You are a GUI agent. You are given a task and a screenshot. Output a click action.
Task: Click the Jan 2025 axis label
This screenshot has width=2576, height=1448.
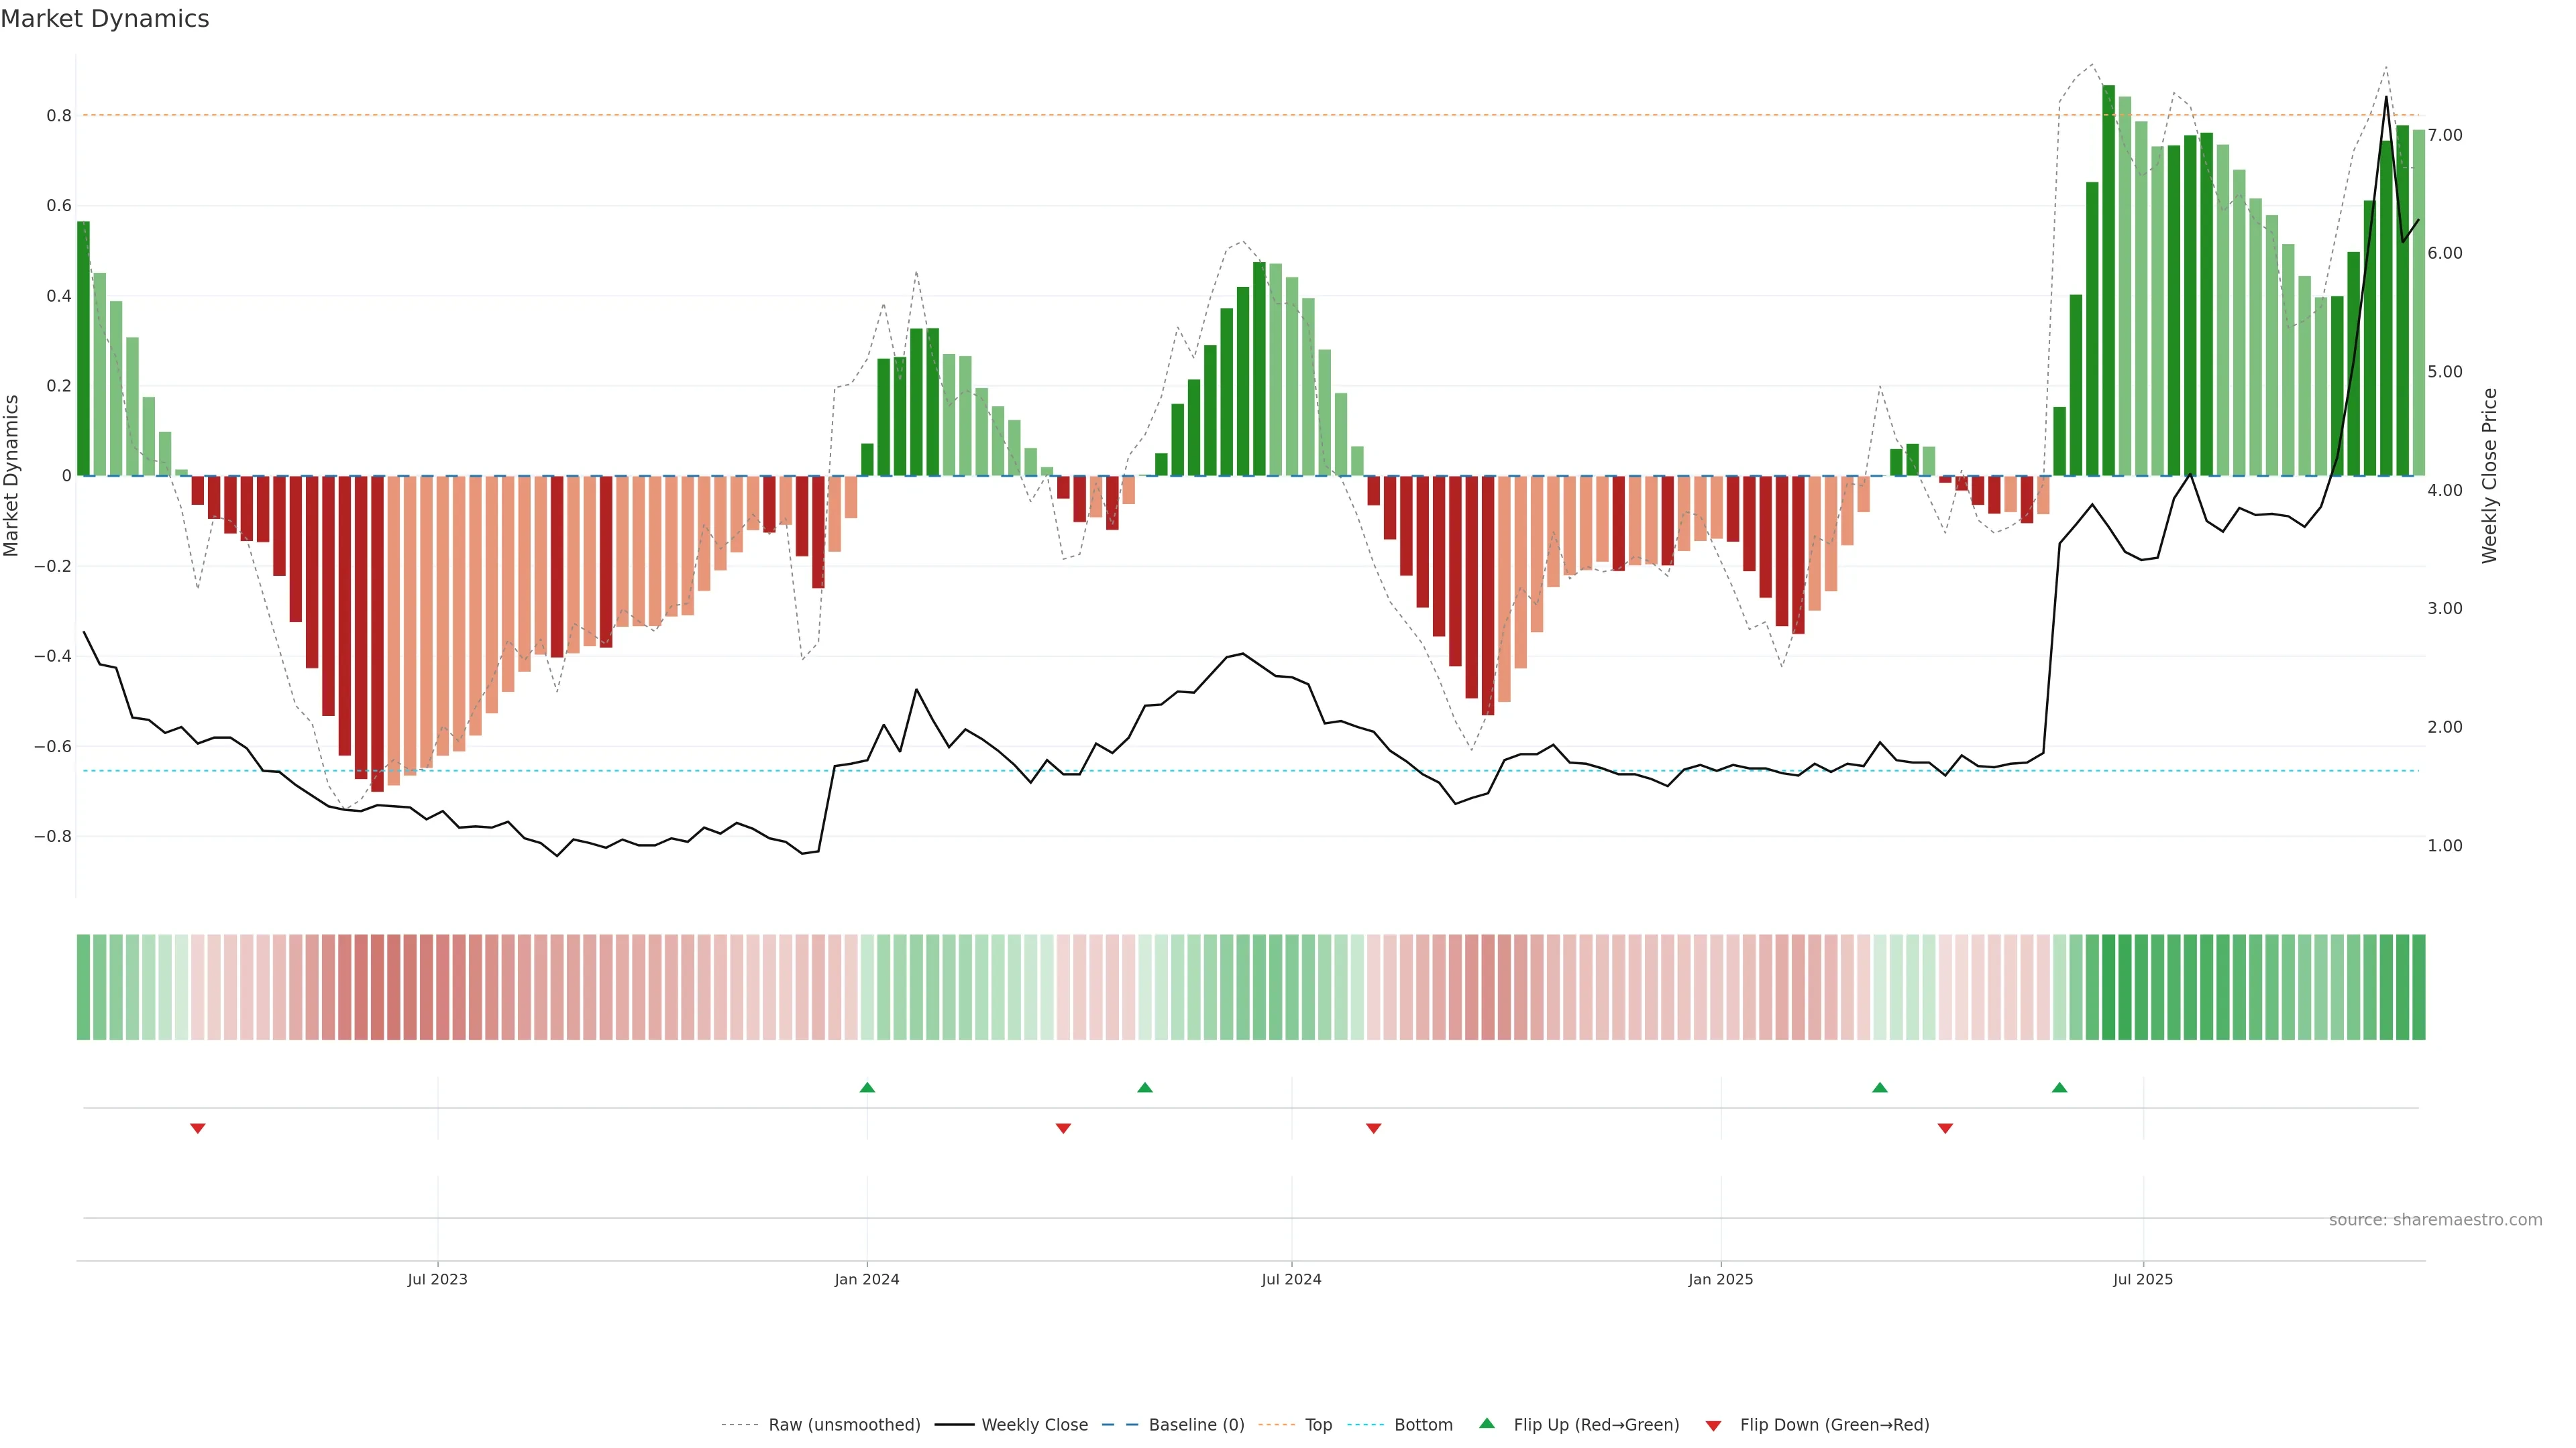point(1720,1279)
